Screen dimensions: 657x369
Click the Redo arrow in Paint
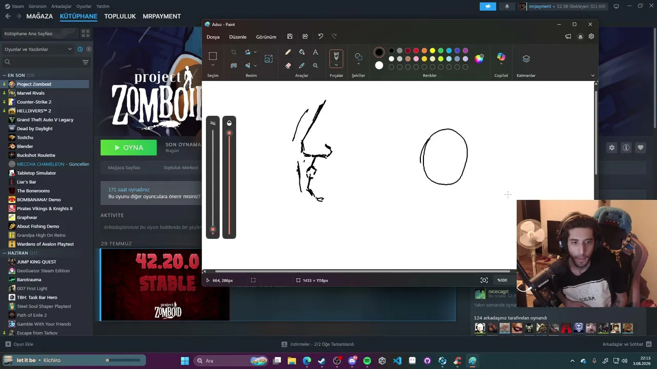coord(335,36)
